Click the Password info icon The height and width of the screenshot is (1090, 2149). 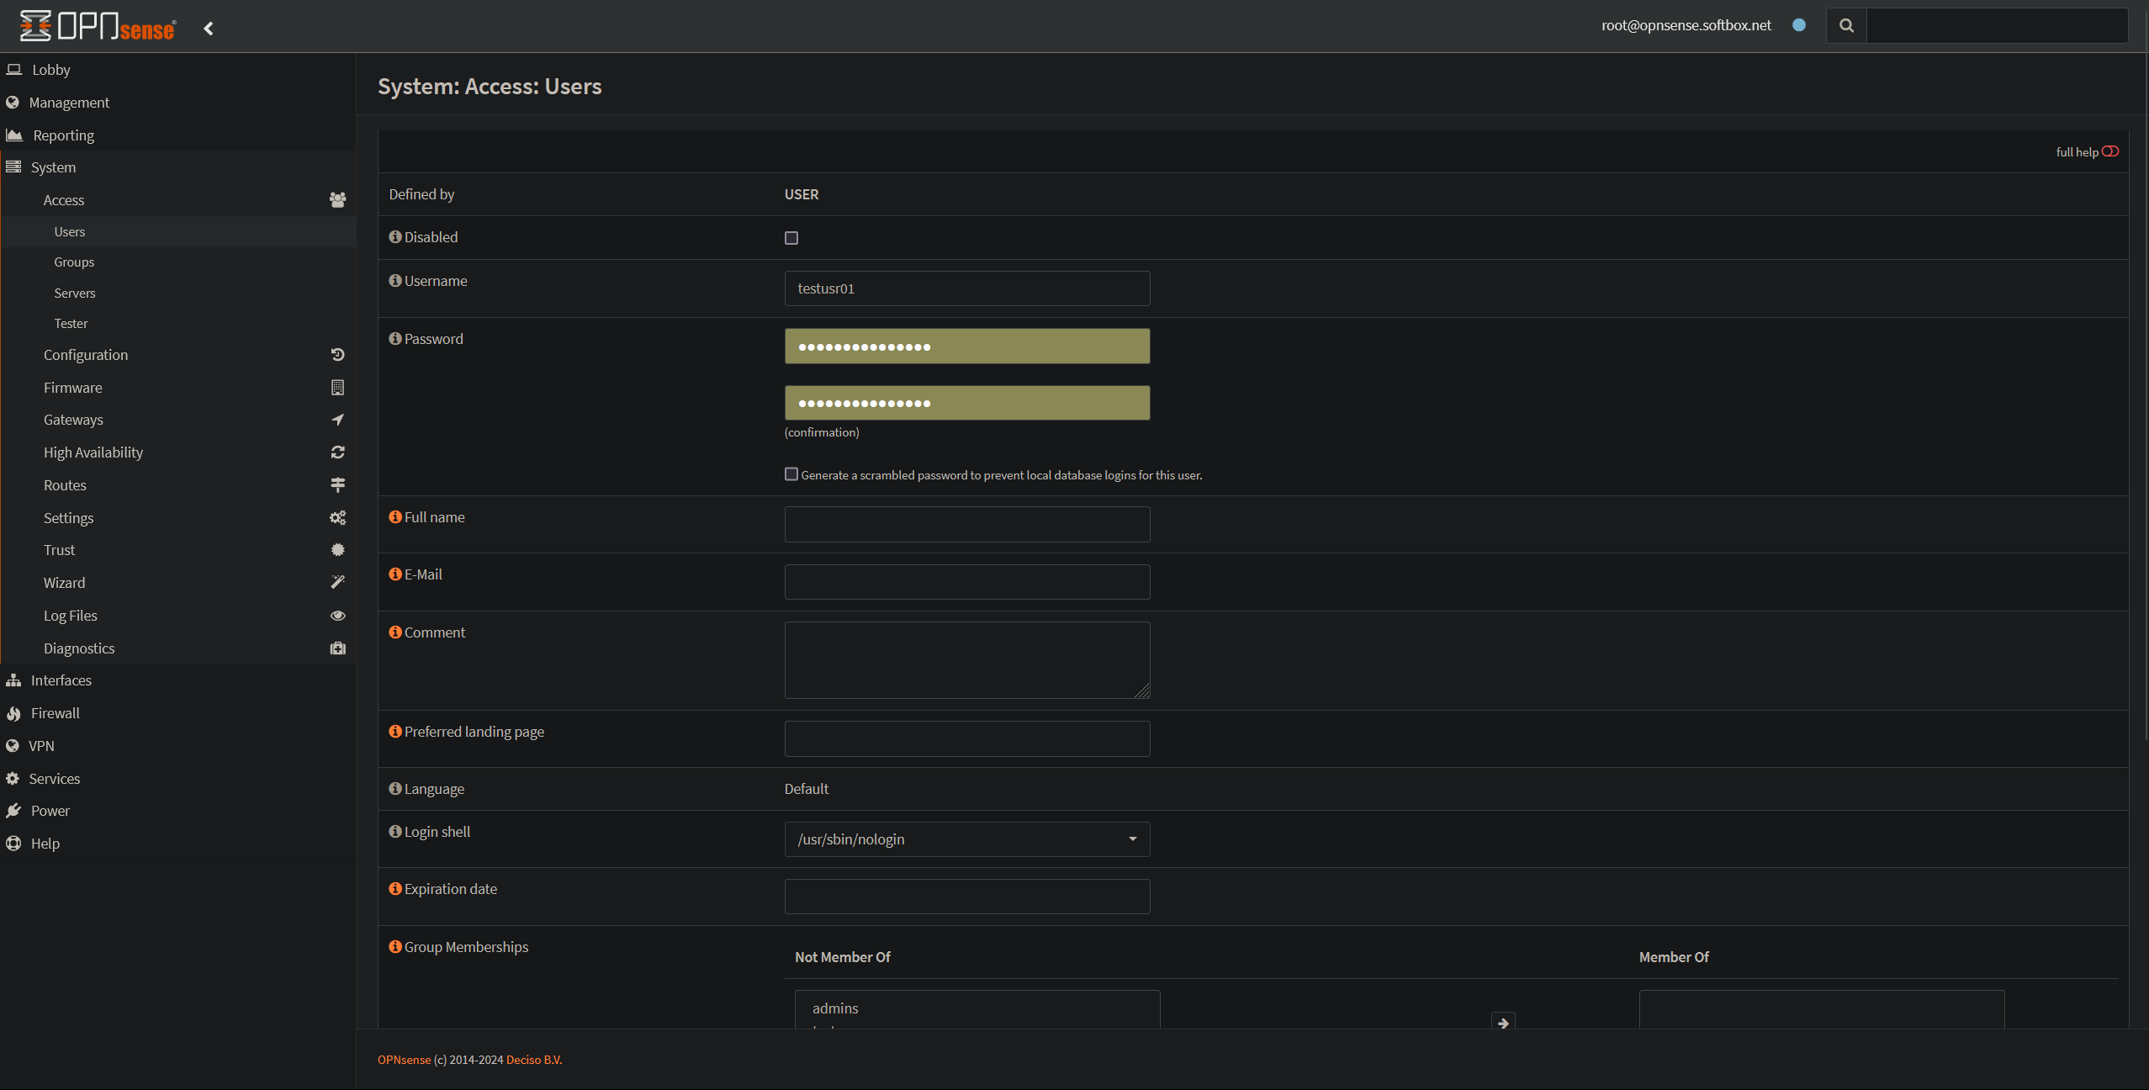pos(395,339)
